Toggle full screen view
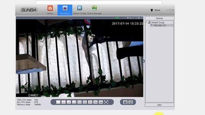 (106, 102)
